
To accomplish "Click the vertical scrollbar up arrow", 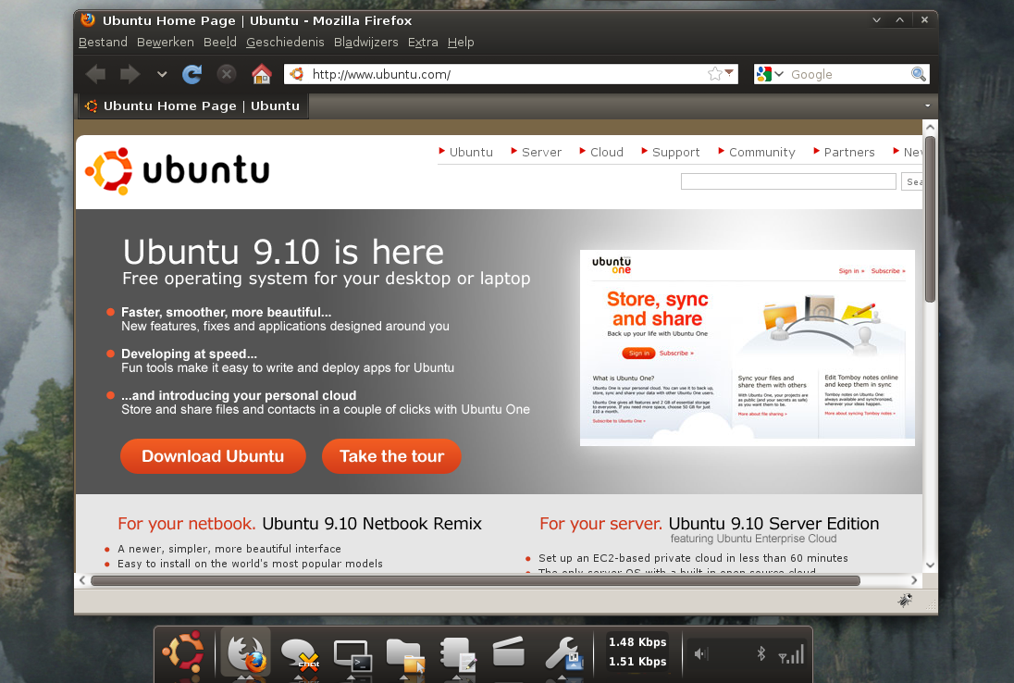I will point(930,127).
